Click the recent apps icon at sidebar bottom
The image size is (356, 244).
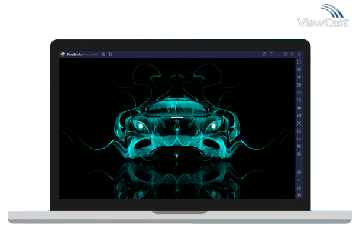(x=299, y=195)
